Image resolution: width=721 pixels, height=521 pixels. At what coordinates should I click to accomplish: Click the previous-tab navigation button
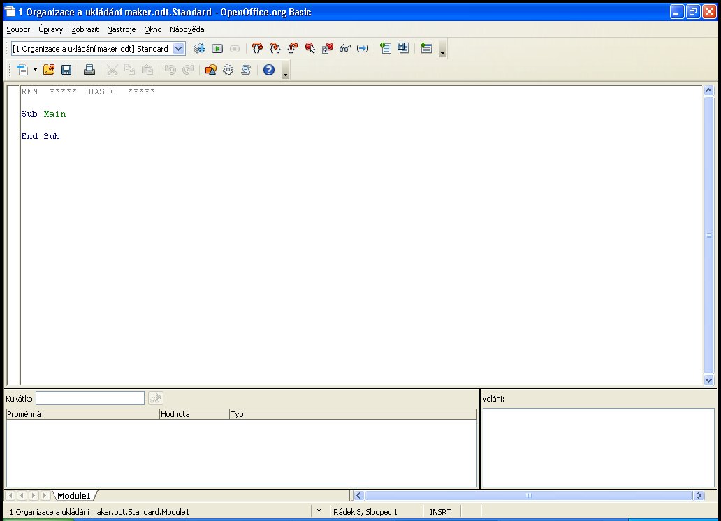point(22,496)
